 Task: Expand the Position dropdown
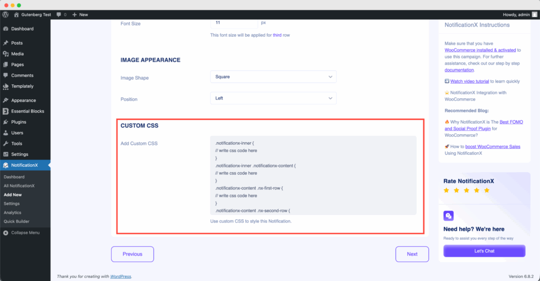[x=273, y=98]
